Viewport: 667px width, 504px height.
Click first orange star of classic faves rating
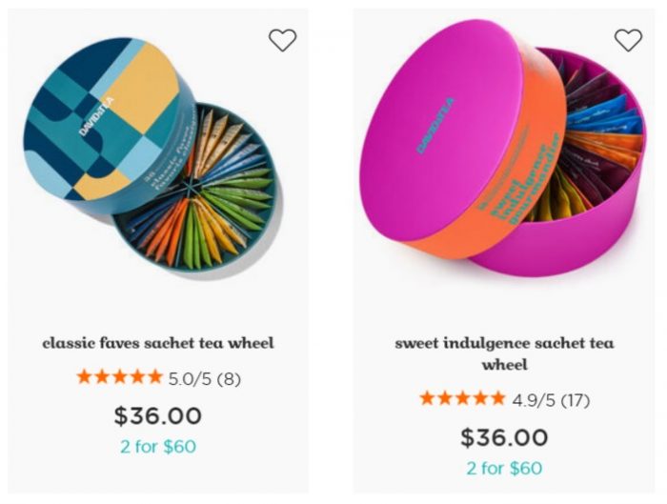coord(84,377)
